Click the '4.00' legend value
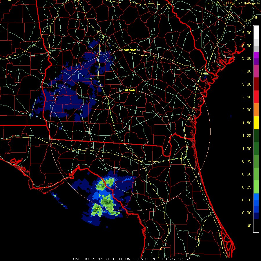The height and width of the screenshot is (261, 261). pyautogui.click(x=247, y=71)
